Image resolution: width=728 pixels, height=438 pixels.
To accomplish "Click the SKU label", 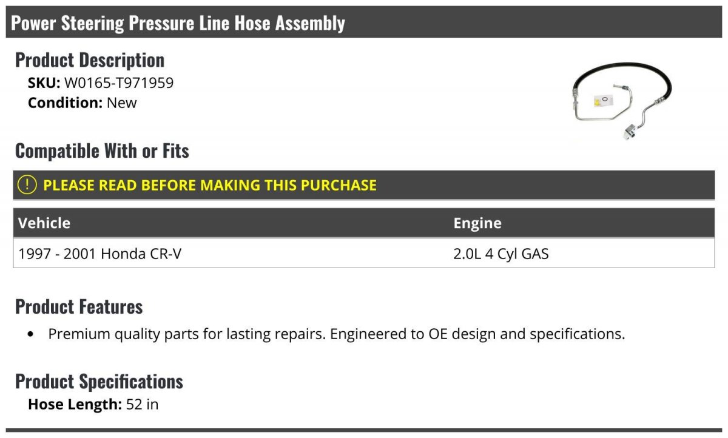I will pos(44,83).
